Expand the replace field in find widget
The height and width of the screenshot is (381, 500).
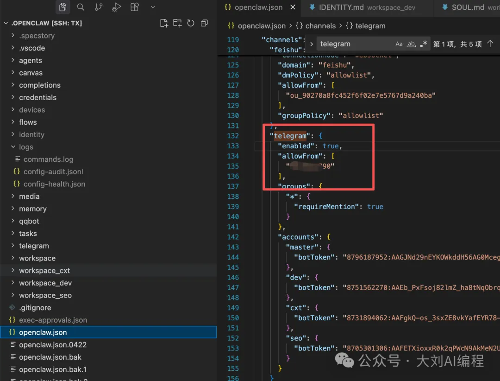click(x=312, y=44)
